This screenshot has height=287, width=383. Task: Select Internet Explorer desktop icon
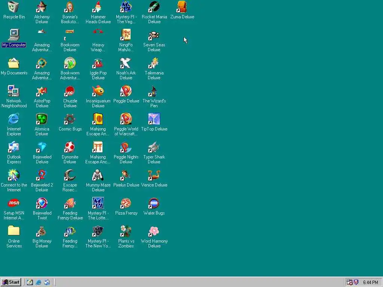click(14, 119)
